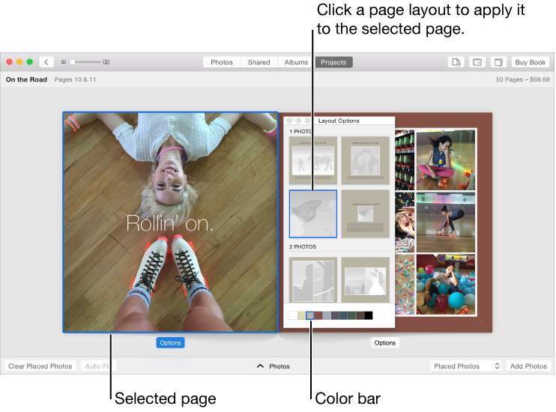The image size is (556, 412).
Task: Expand the Photos drawer with up chevron
Action: [260, 366]
